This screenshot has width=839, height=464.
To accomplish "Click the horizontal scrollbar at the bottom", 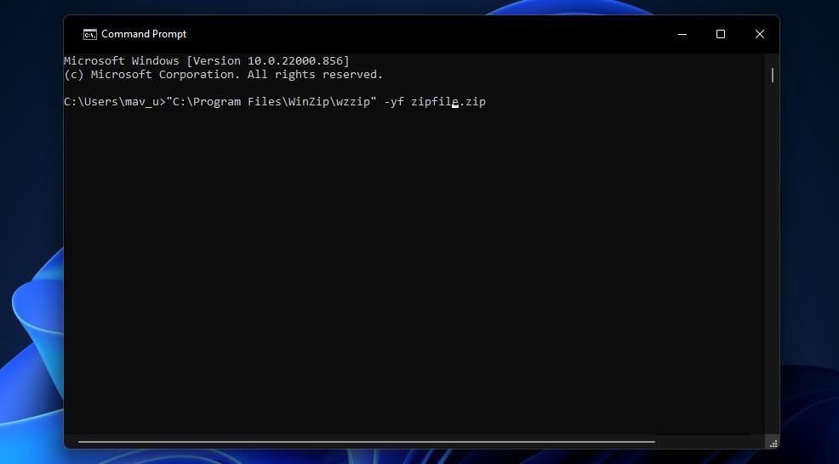I will (x=367, y=442).
